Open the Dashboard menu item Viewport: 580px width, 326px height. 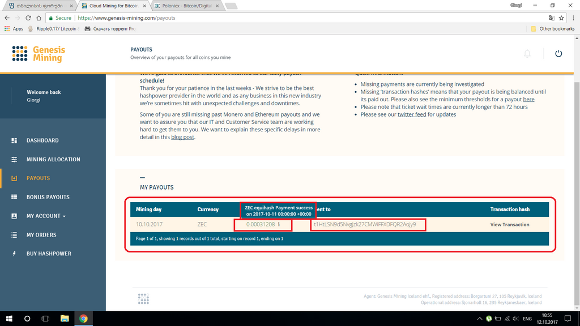point(42,140)
